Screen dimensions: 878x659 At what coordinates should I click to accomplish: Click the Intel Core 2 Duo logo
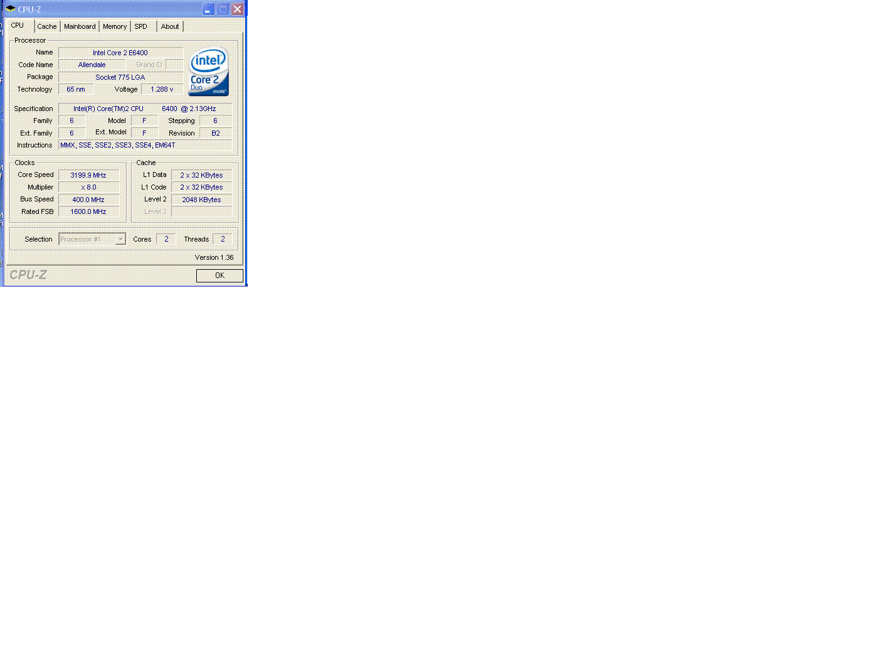pos(208,72)
